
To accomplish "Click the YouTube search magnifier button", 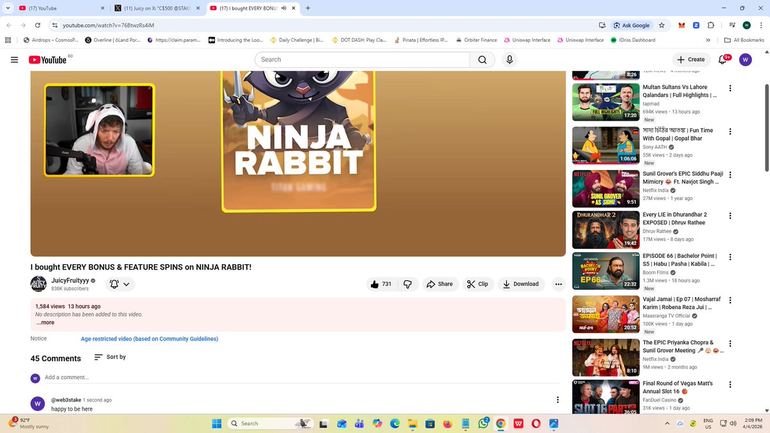I will coord(482,60).
